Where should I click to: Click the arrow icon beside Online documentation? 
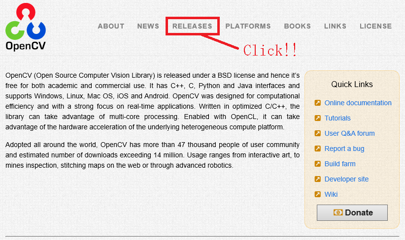coord(318,103)
